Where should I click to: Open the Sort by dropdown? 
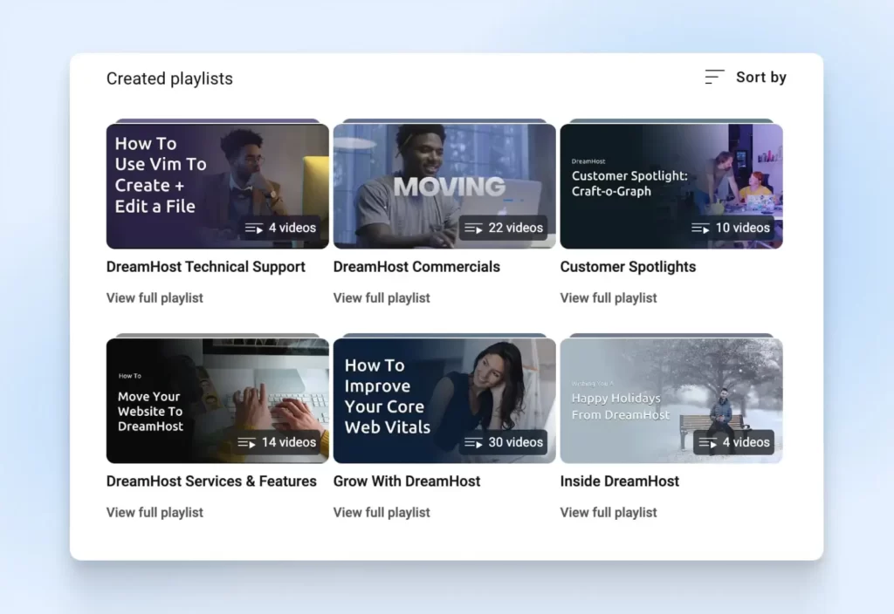(x=746, y=78)
